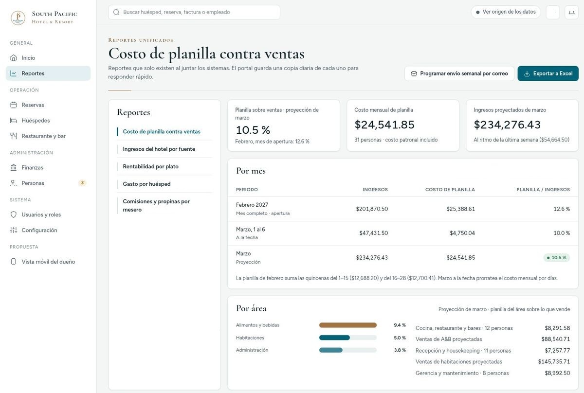This screenshot has height=393, width=584.
Task: Click the $88,540.71 Ventas de A&B value
Action: (556, 339)
